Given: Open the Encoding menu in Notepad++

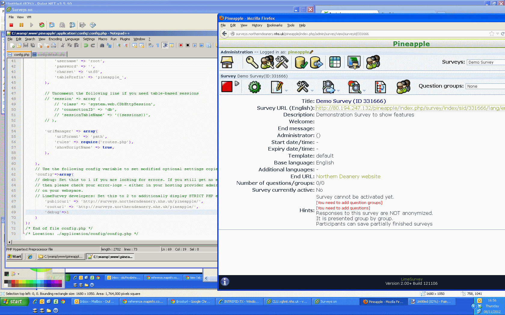Looking at the screenshot, I should [x=55, y=39].
